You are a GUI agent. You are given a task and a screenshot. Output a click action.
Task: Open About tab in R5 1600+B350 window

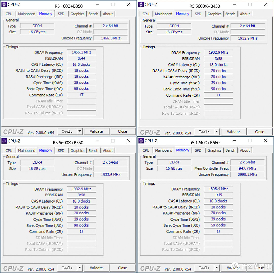108,14
